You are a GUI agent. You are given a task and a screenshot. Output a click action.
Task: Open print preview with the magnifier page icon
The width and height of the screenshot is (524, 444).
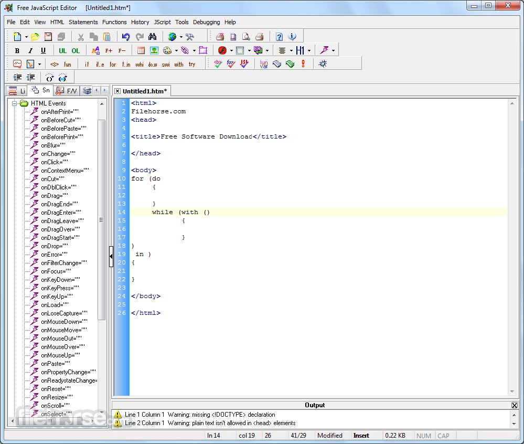tap(247, 36)
